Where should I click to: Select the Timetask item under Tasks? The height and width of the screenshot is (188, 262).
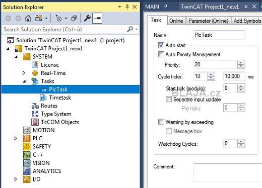(60, 98)
